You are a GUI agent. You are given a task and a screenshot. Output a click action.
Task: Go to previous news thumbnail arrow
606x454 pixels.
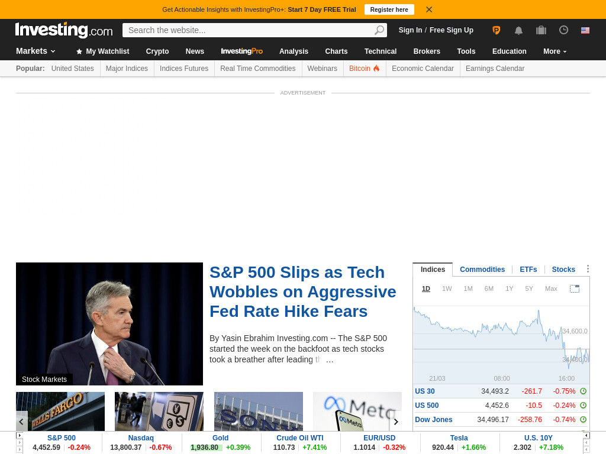point(22,421)
